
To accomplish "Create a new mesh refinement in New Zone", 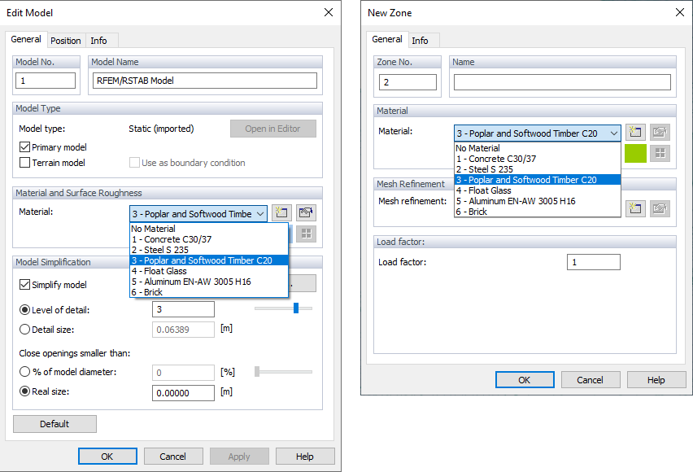I will point(635,208).
